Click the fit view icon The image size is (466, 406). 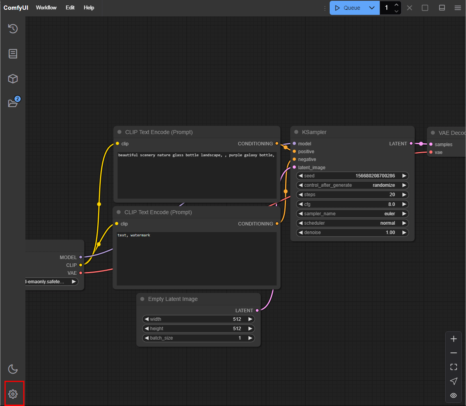coord(454,367)
